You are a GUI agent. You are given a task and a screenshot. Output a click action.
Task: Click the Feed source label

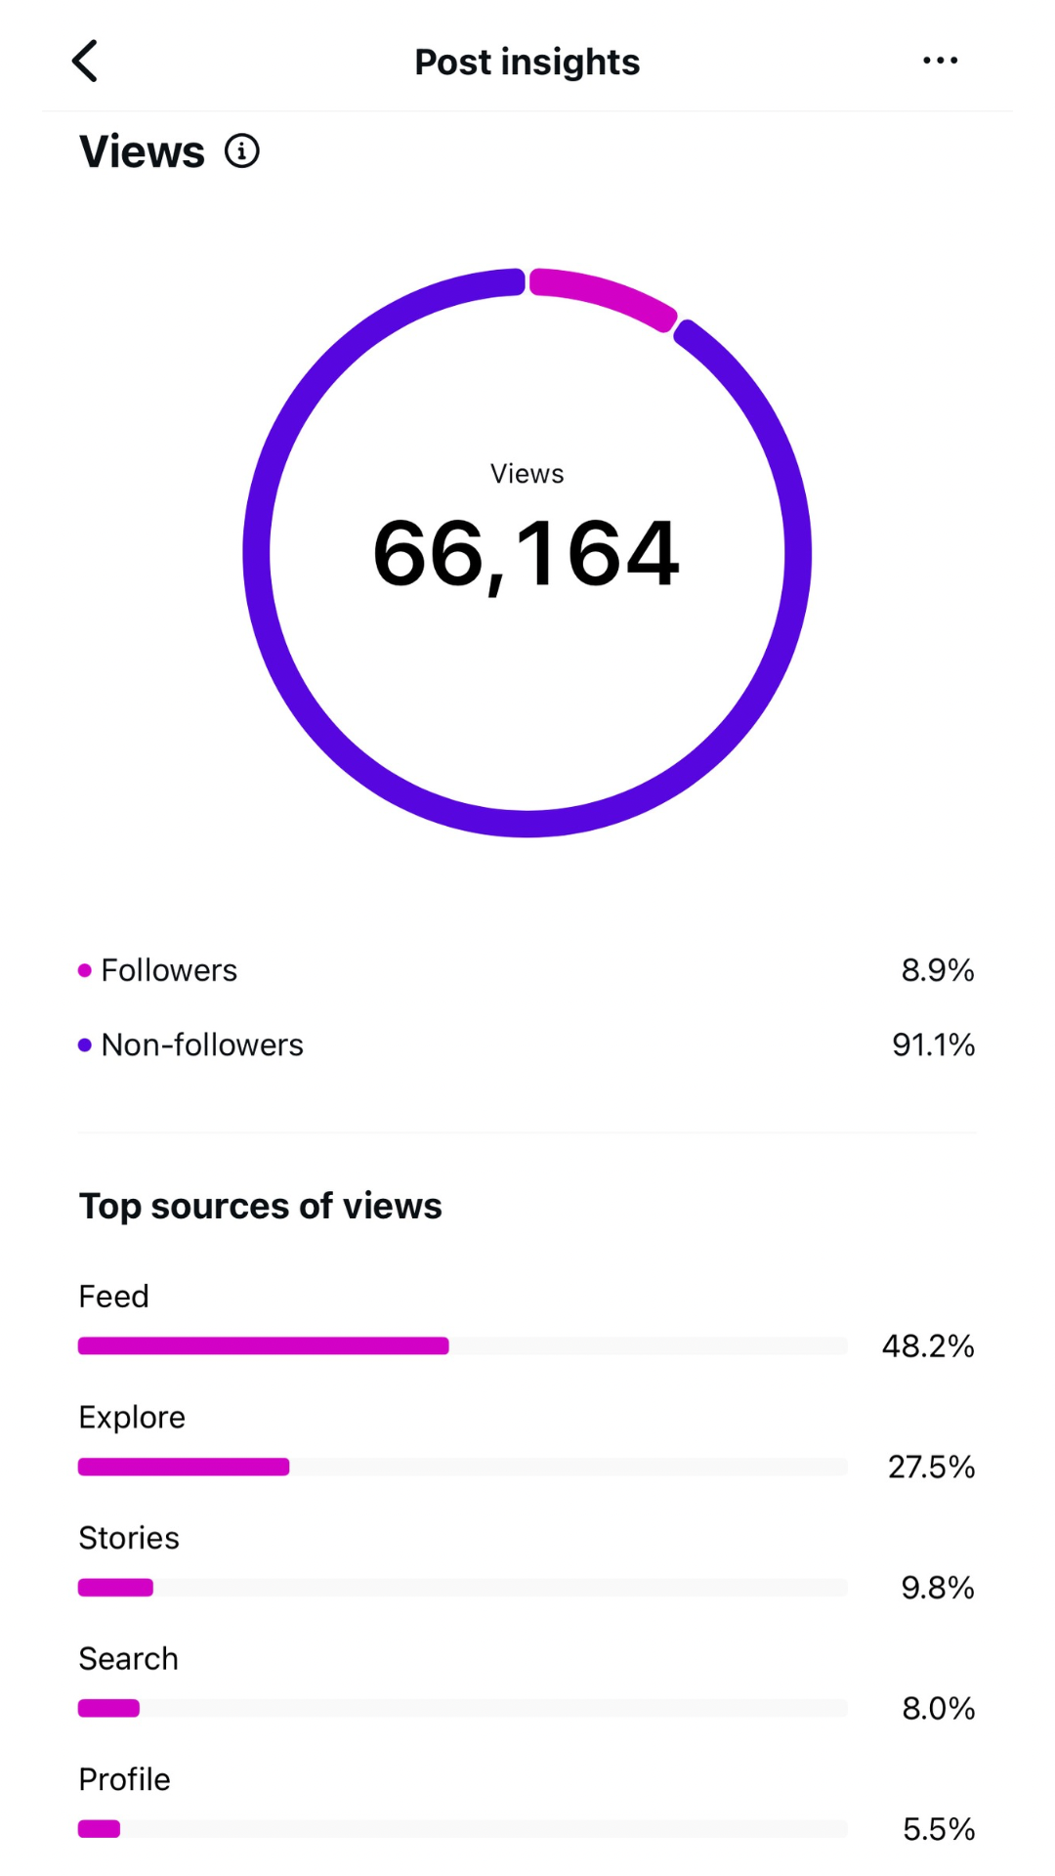click(x=113, y=1296)
